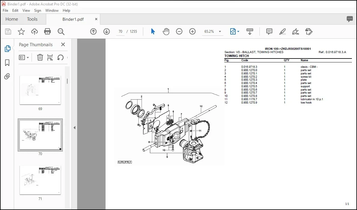Click the 'clevis - CBM -' part name

point(309,67)
